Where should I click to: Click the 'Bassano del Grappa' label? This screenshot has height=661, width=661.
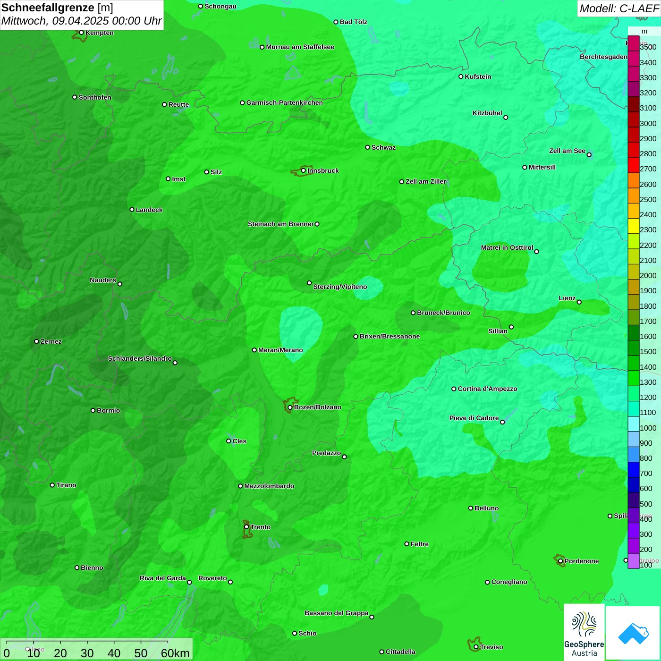pos(337,613)
